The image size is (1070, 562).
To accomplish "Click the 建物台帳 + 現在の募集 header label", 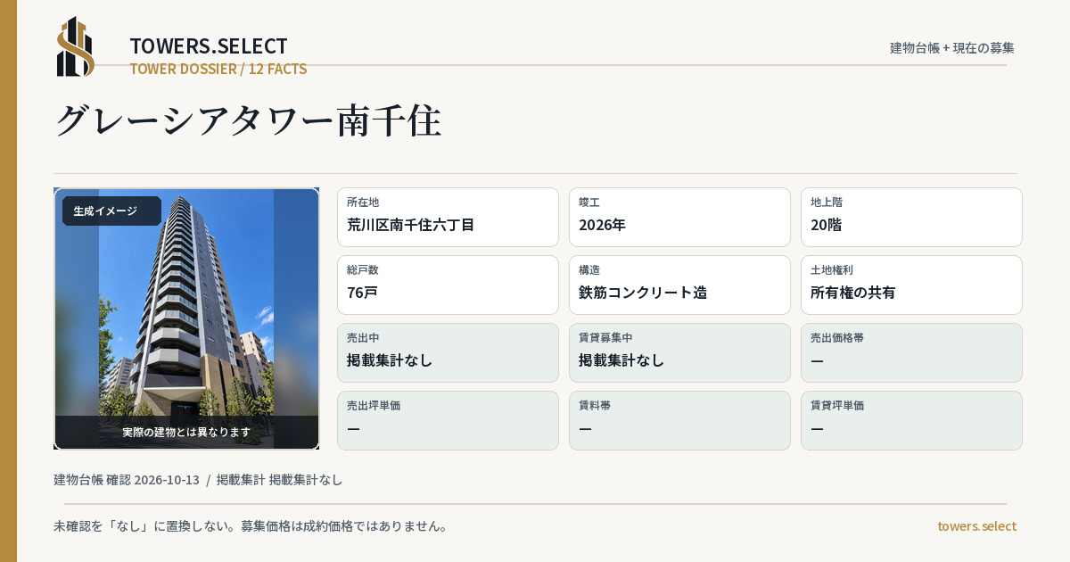I will pyautogui.click(x=952, y=47).
